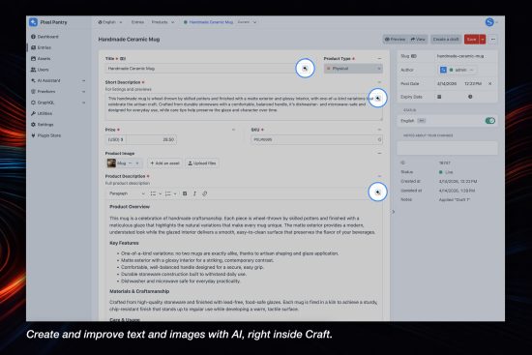
Task: Click the AI icon in Product Description toolbar
Action: point(377,192)
